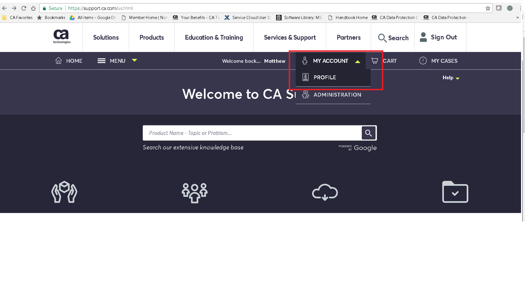The image size is (529, 284).
Task: Expand the MENU dropdown arrow
Action: [x=134, y=60]
